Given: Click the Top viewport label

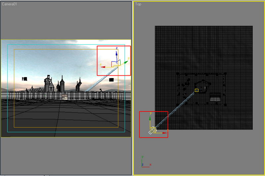Looking at the screenshot, I should click(x=138, y=4).
